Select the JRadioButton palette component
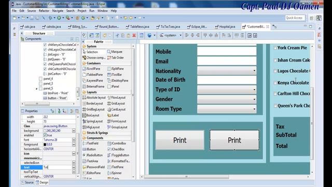Viewport: 332px width, 187px height. tap(93, 155)
